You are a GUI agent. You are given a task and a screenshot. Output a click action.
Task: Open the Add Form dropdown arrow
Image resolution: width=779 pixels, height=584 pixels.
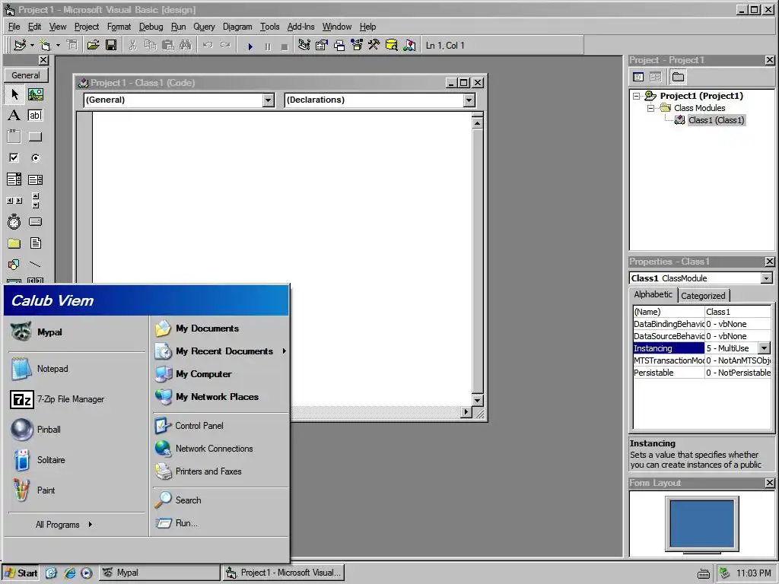click(x=58, y=46)
